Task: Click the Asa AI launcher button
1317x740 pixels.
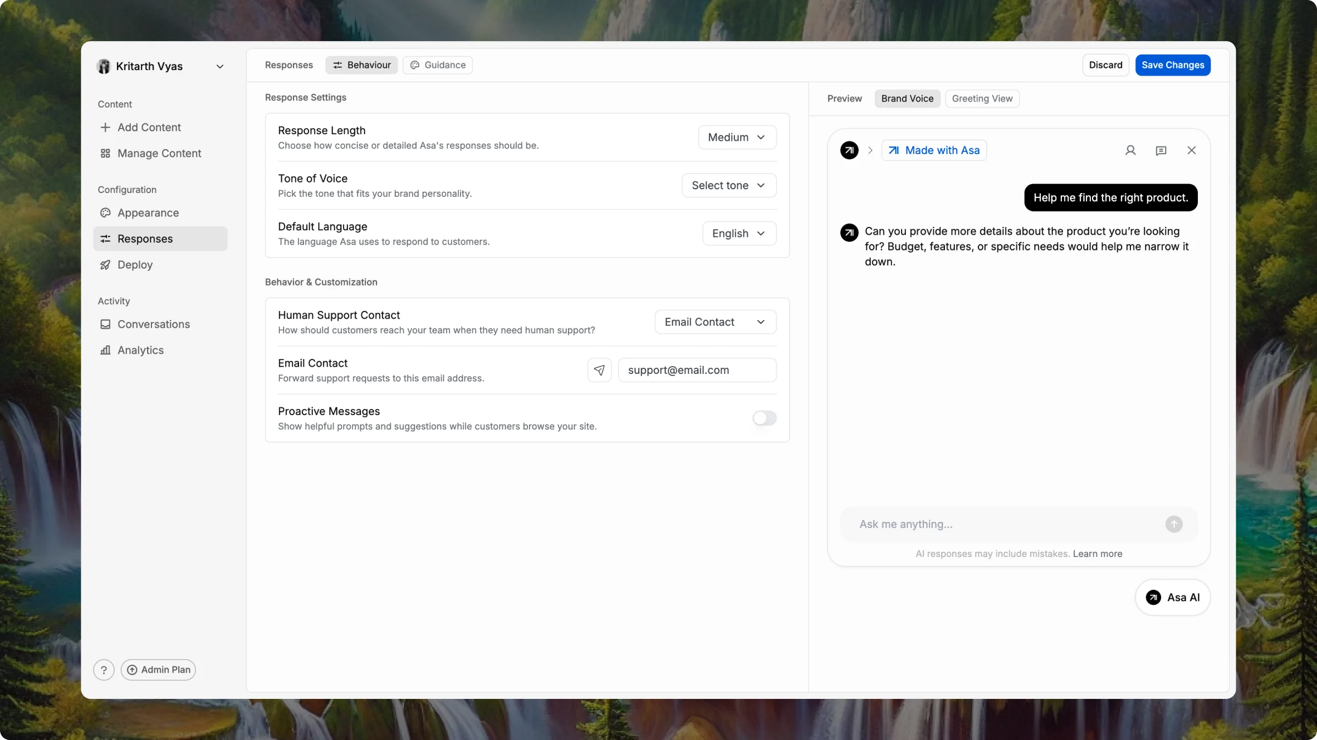Action: pos(1173,597)
